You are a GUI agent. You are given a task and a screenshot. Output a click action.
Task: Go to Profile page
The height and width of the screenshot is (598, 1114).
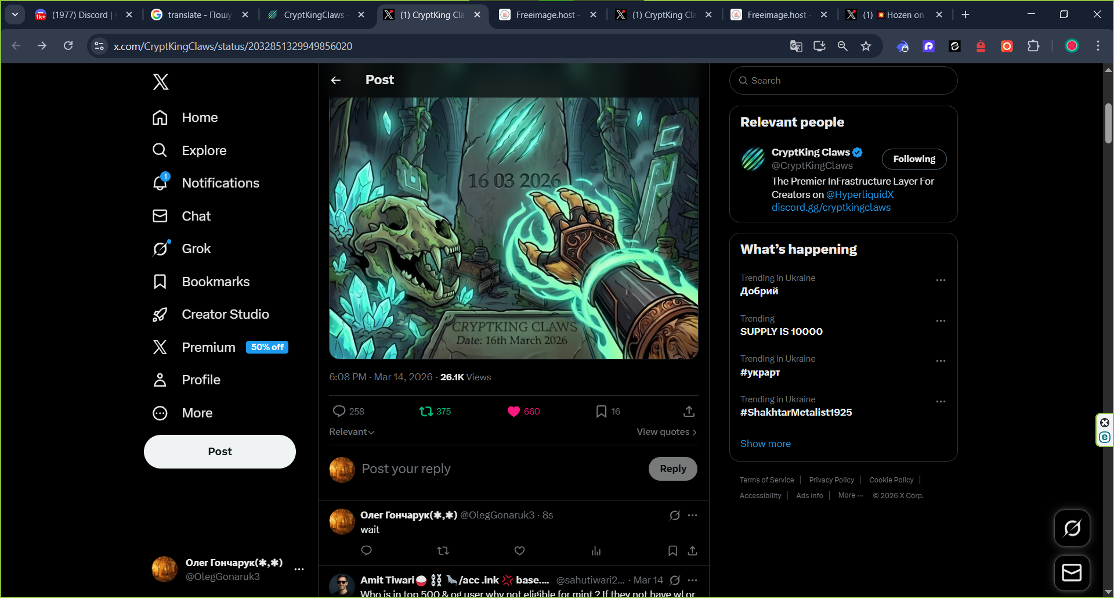point(186,380)
